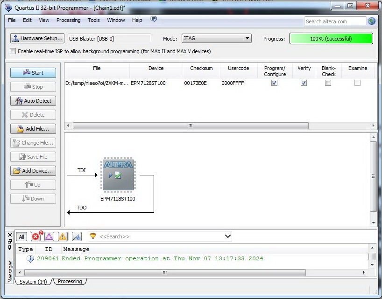Select the Altera EPM7128ST100 chip icon

click(118, 175)
